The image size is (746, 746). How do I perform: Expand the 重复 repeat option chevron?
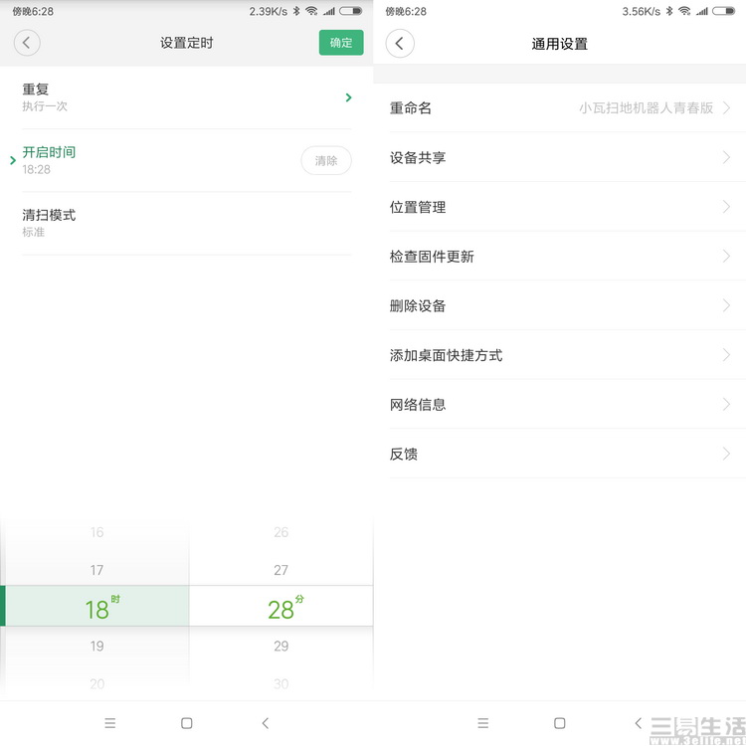[x=348, y=97]
